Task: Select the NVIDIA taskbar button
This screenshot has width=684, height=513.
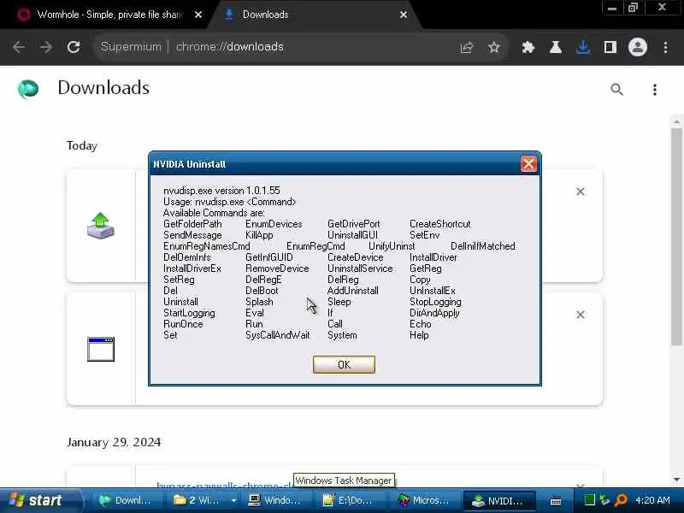Action: coord(498,500)
